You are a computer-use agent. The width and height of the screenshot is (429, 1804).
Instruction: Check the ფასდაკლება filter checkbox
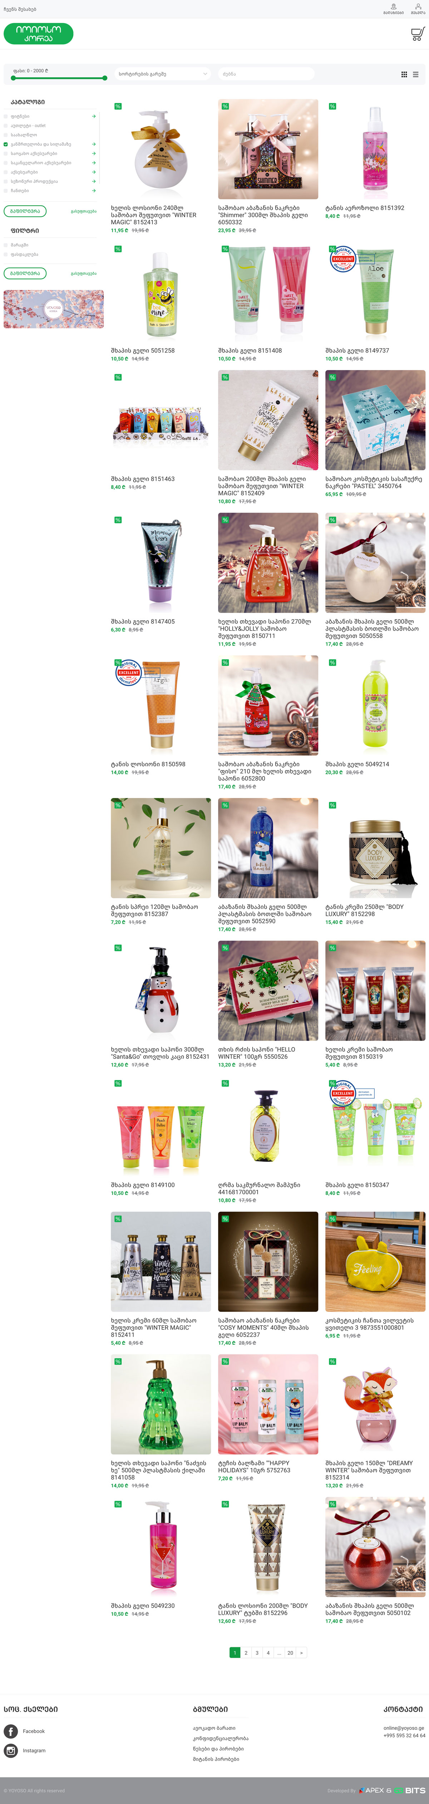coord(6,254)
